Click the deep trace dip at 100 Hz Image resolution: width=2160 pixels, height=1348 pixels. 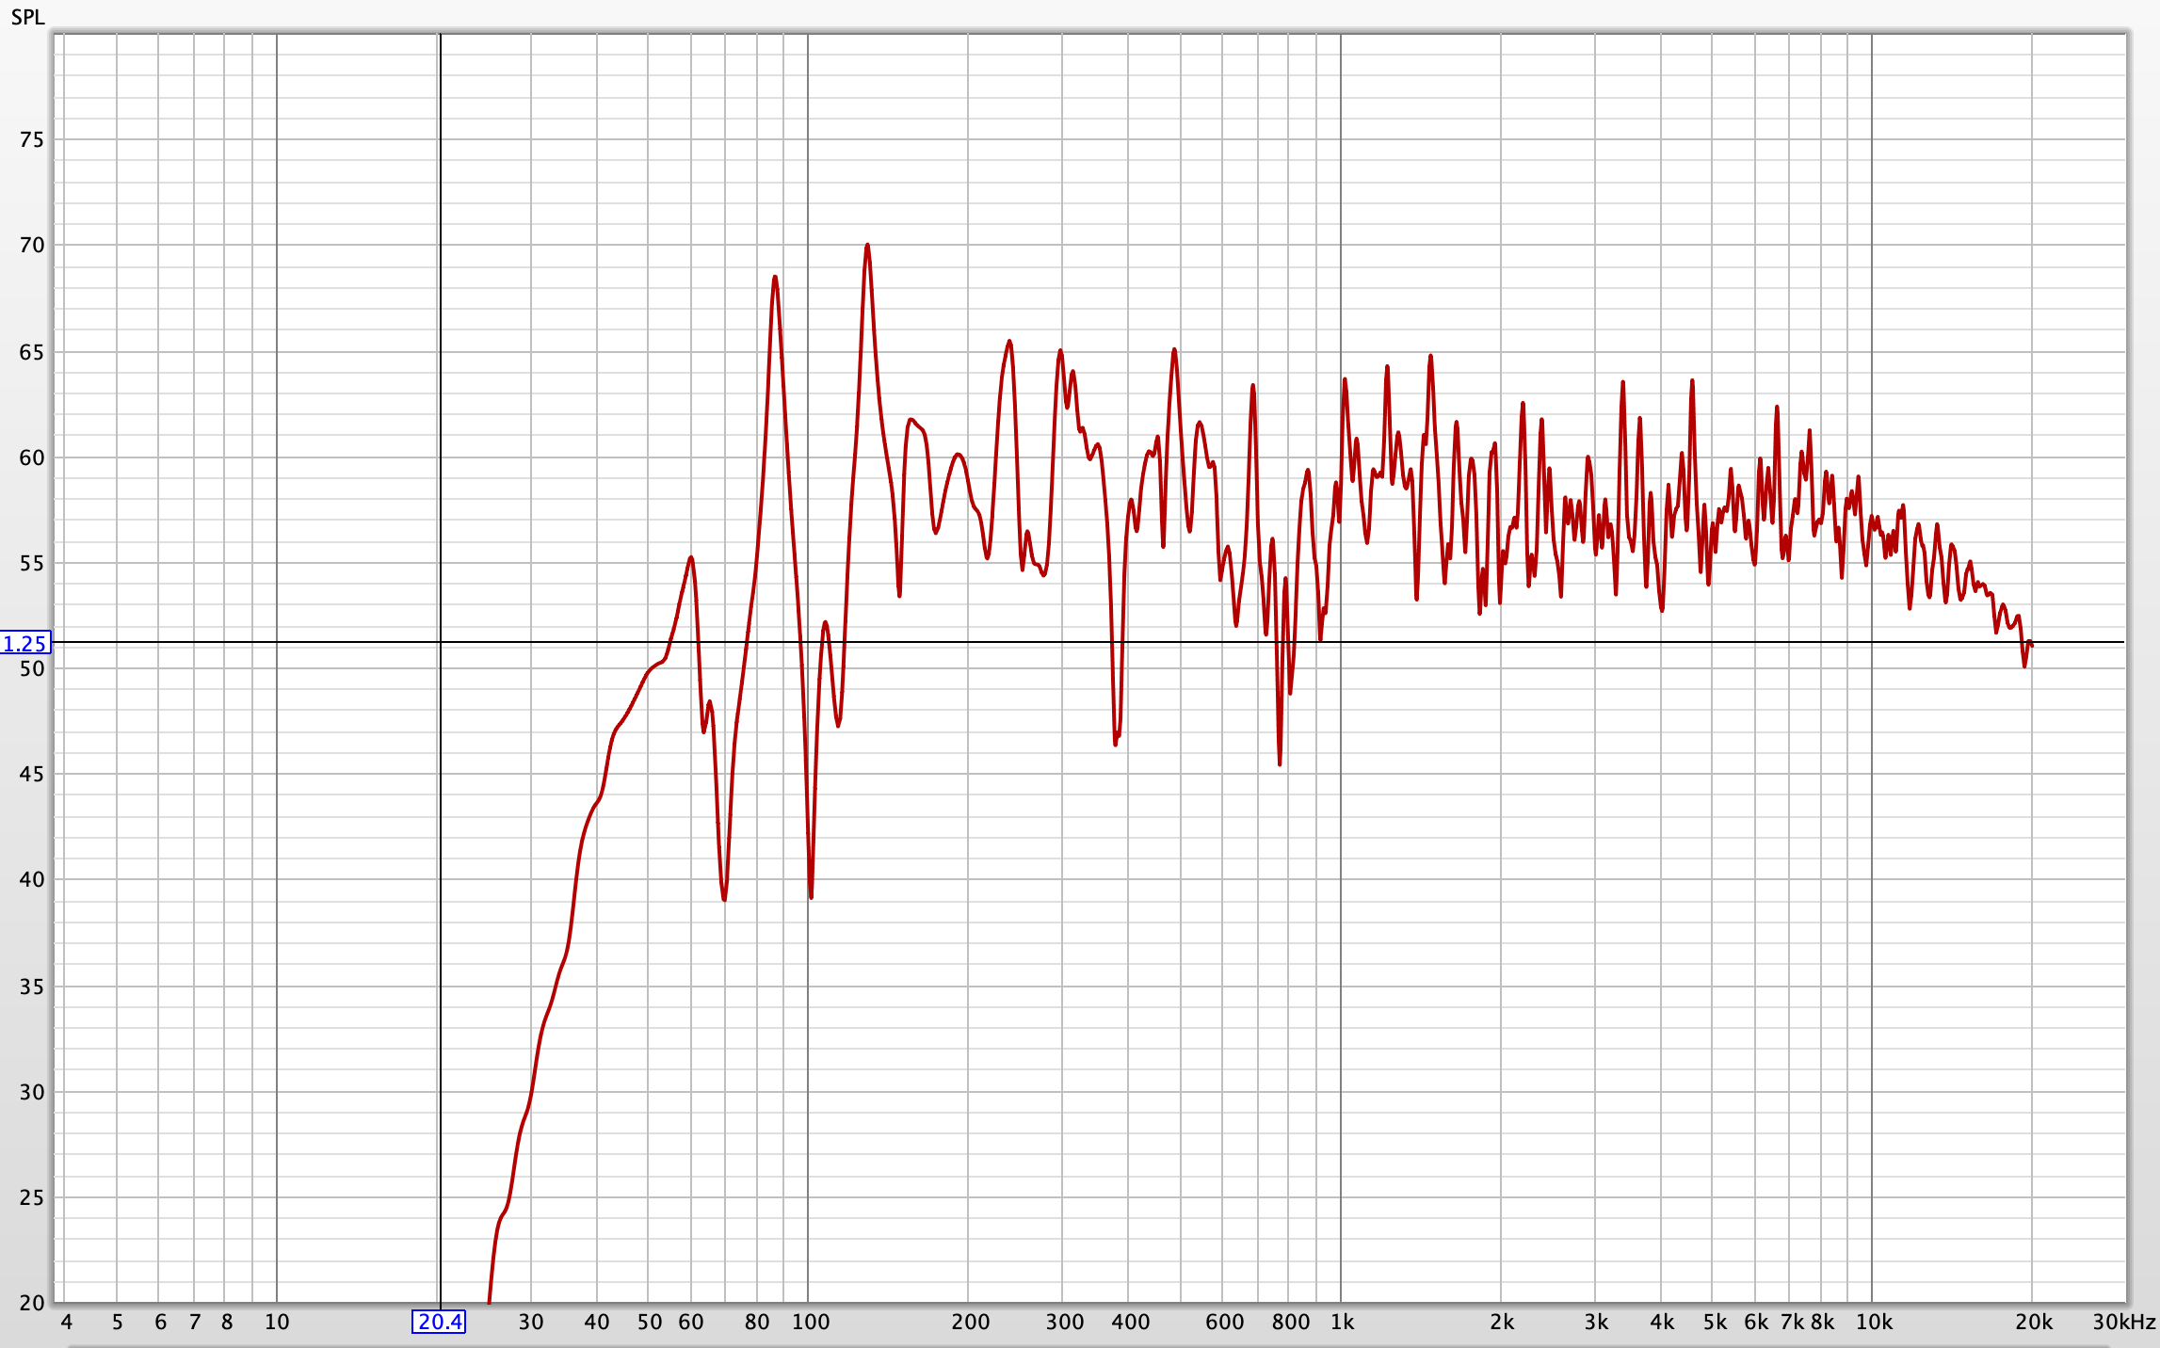coord(811,895)
